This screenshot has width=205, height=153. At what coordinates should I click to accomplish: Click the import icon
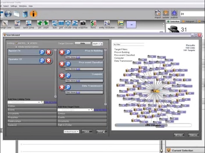click(x=158, y=13)
